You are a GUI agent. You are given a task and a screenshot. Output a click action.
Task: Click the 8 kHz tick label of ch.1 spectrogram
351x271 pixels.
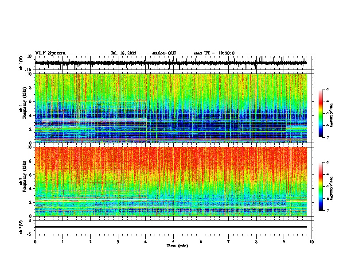(x=31, y=88)
